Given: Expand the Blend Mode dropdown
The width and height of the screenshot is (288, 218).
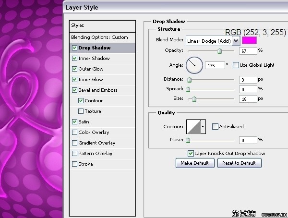Looking at the screenshot, I should coord(236,41).
